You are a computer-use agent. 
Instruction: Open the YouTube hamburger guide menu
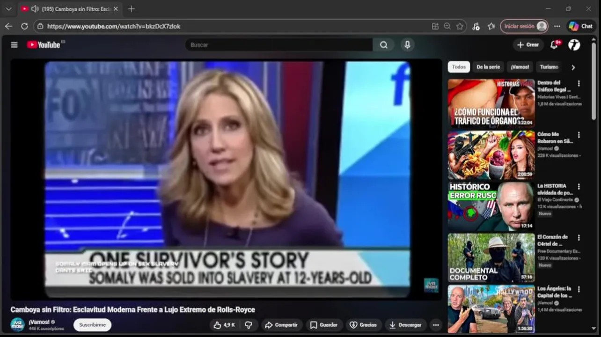[x=14, y=45]
